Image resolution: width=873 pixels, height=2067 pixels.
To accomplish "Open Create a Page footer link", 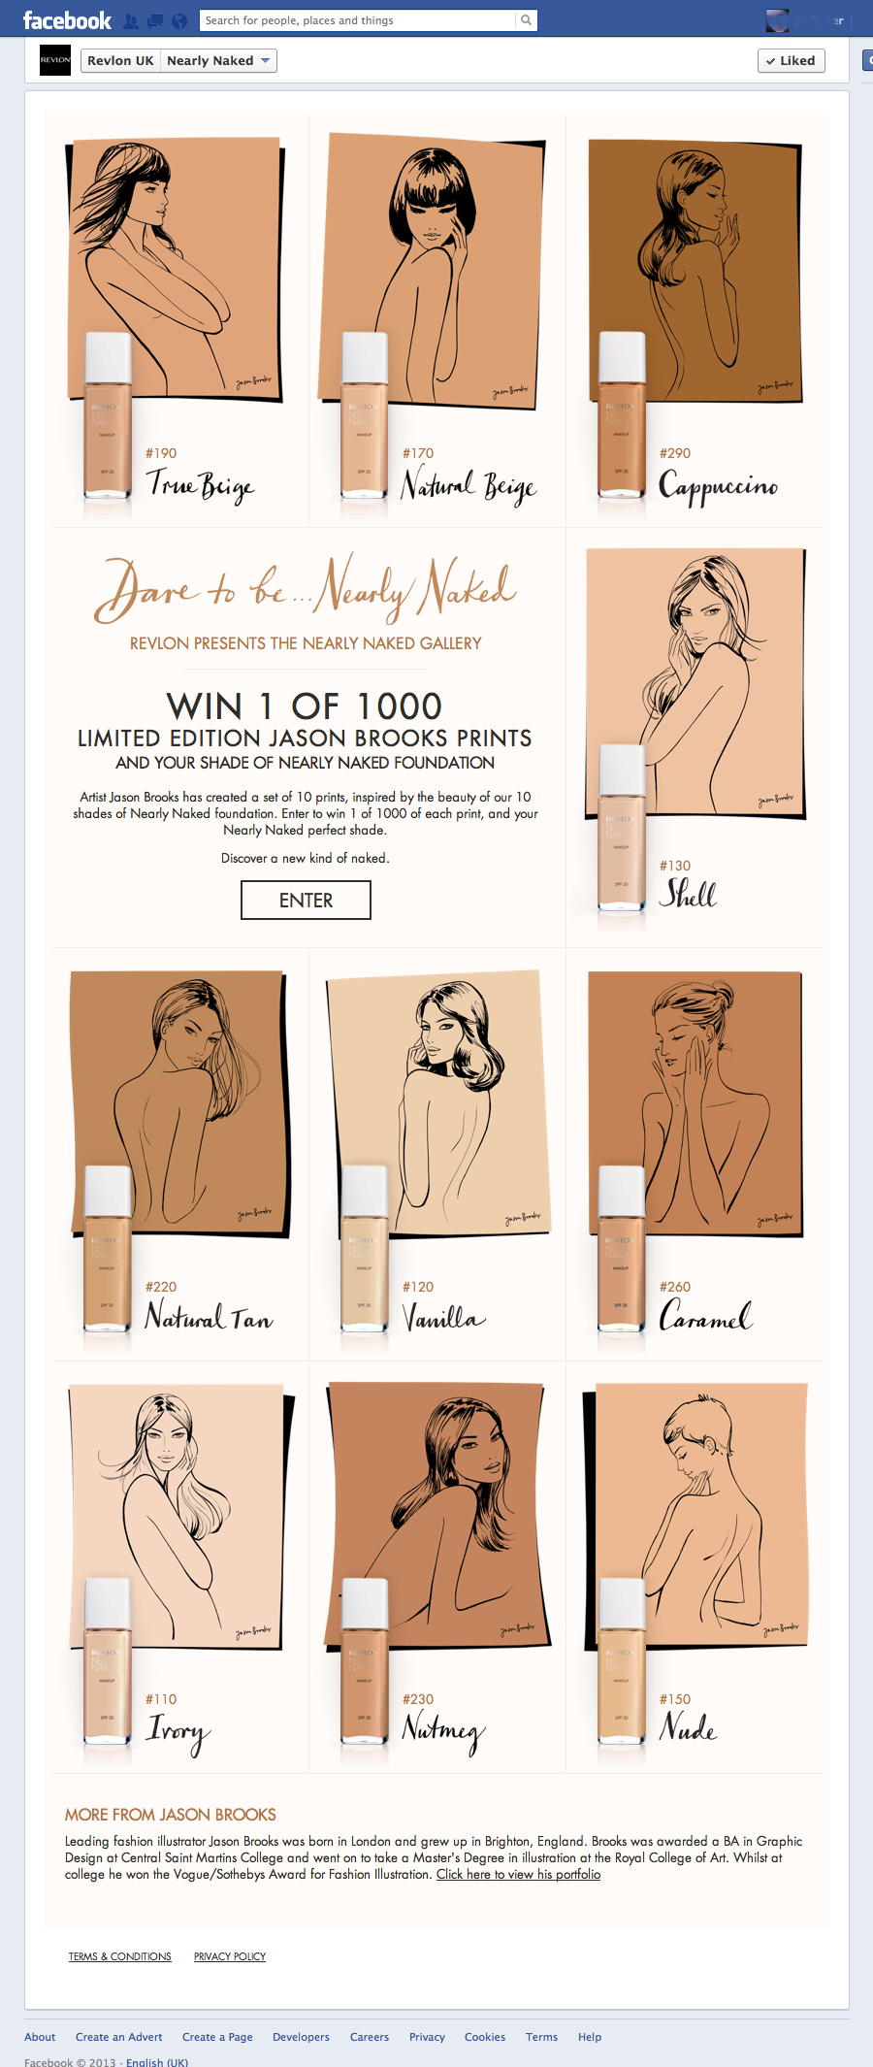I will pos(217,2037).
